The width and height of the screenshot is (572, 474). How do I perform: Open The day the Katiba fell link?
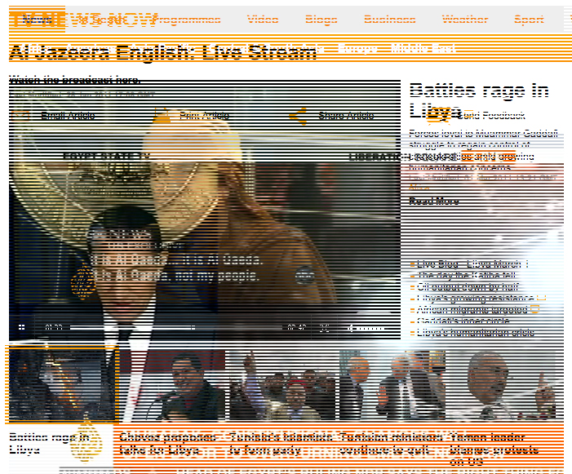(466, 275)
